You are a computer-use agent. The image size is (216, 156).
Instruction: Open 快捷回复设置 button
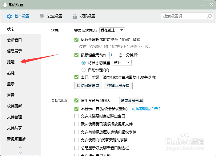(x=118, y=86)
